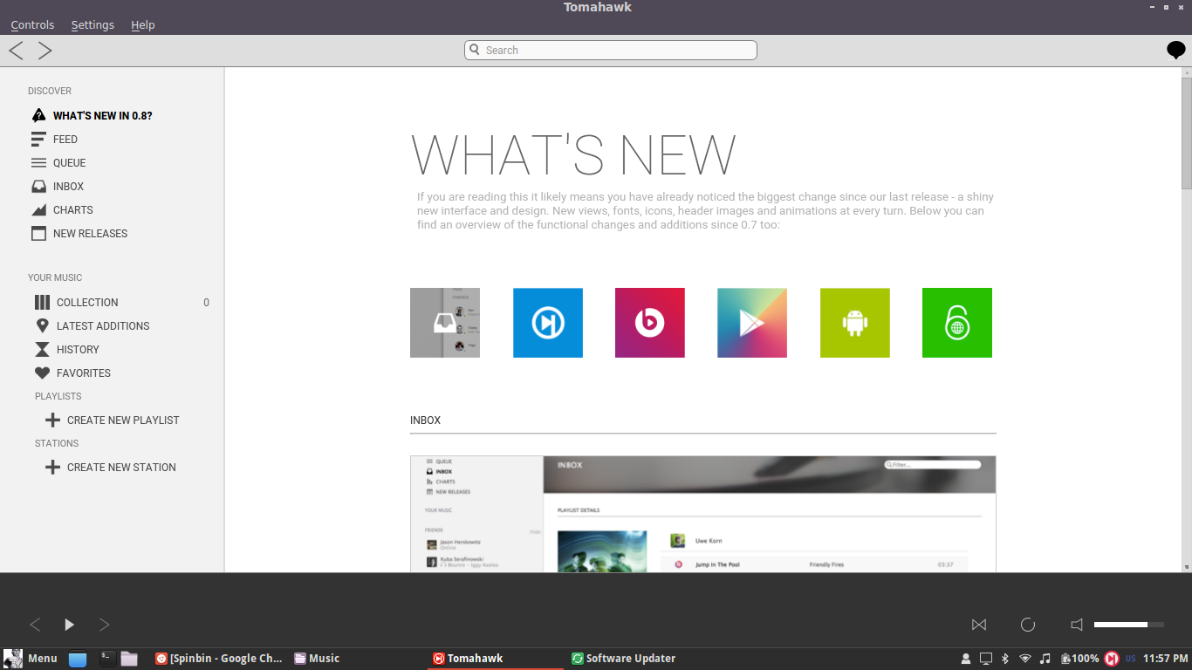
Task: Click plus icon beside Create New Playlist
Action: 52,420
